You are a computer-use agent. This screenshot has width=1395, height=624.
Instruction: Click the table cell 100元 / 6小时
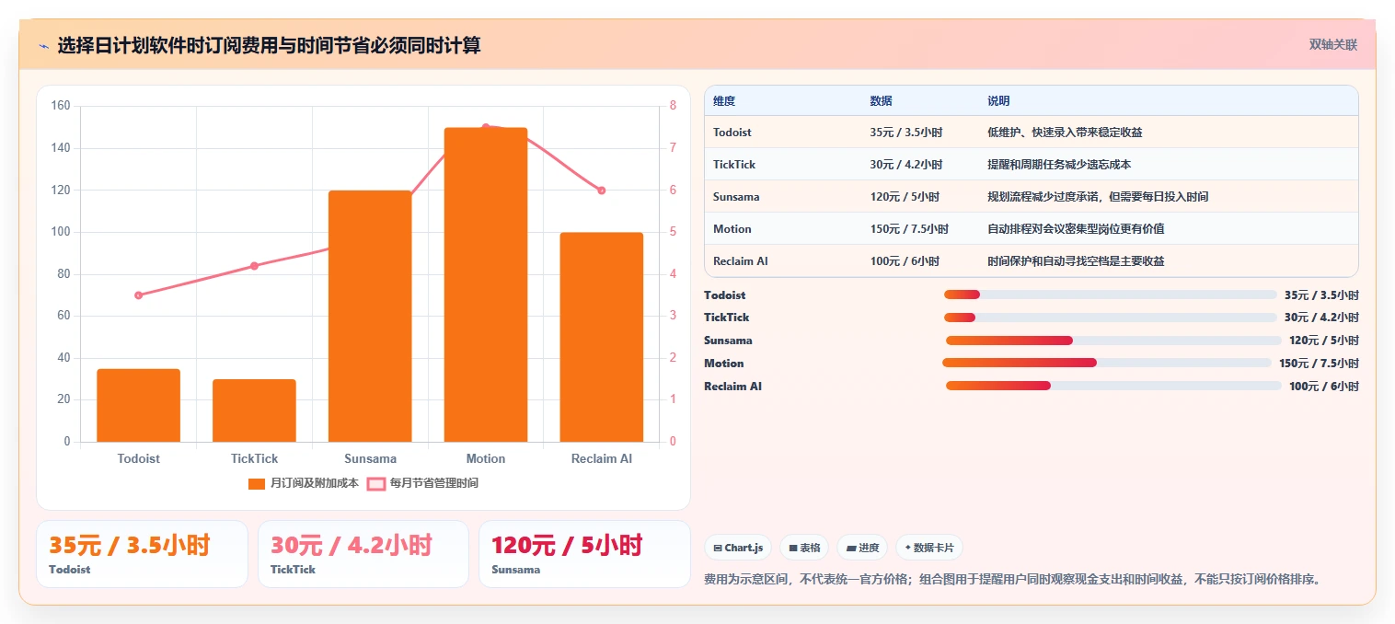point(905,261)
